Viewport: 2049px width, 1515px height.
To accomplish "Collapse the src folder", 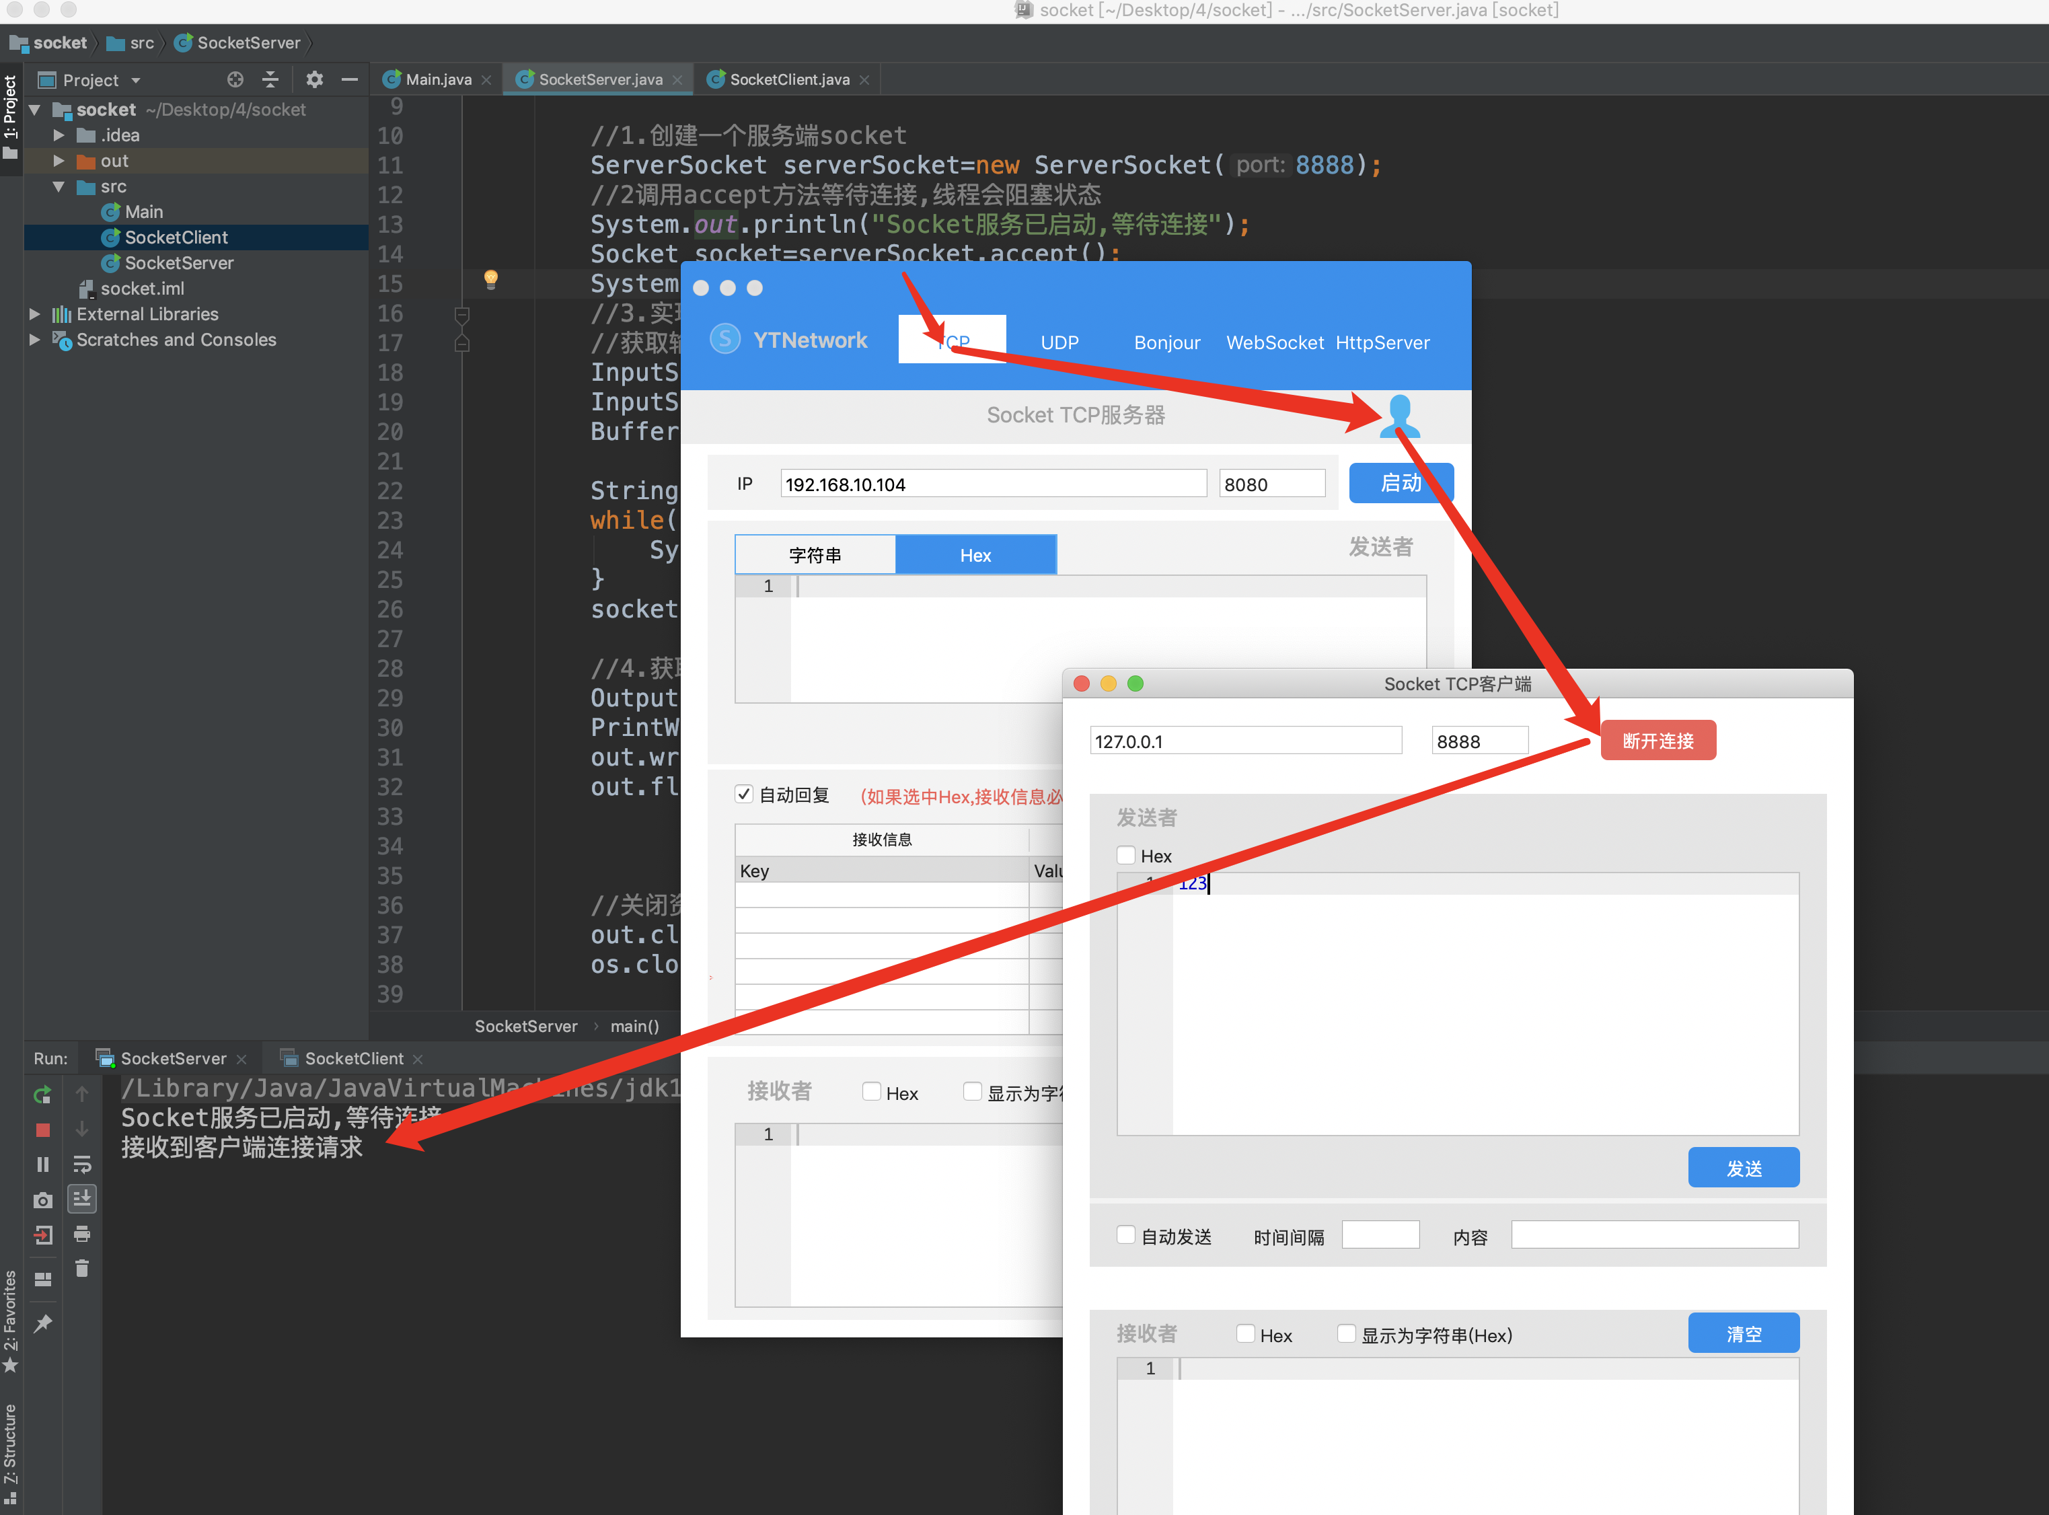I will [x=59, y=186].
